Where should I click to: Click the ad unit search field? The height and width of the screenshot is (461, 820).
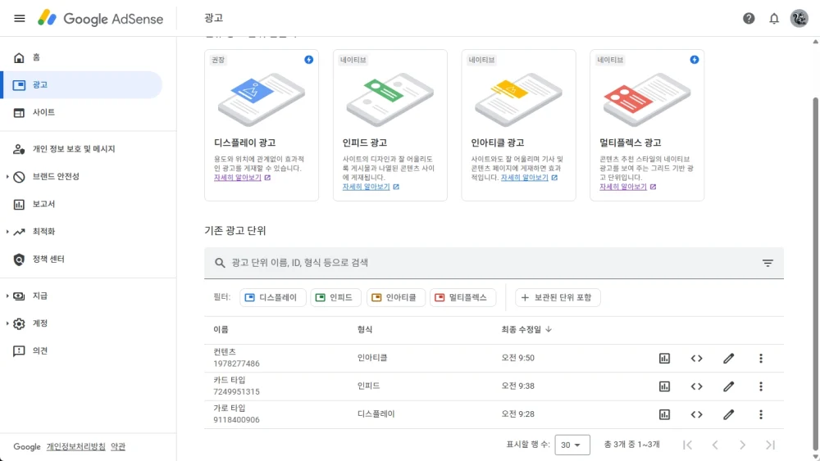(x=484, y=263)
